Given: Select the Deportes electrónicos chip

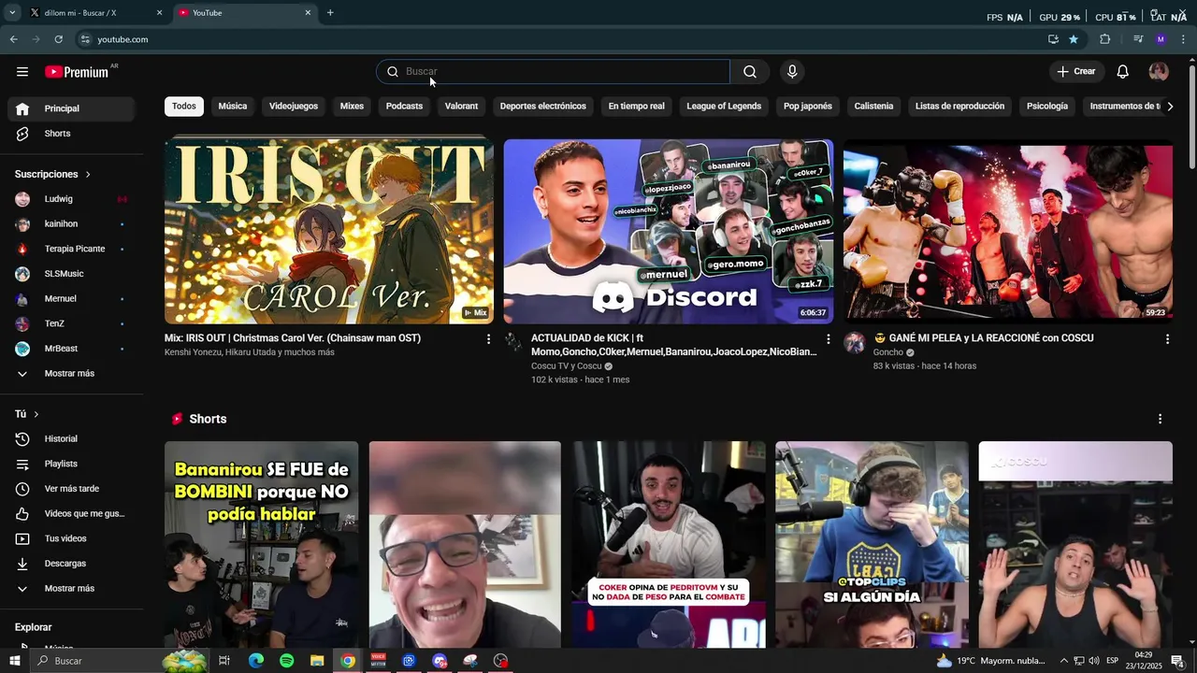Looking at the screenshot, I should click(x=543, y=107).
